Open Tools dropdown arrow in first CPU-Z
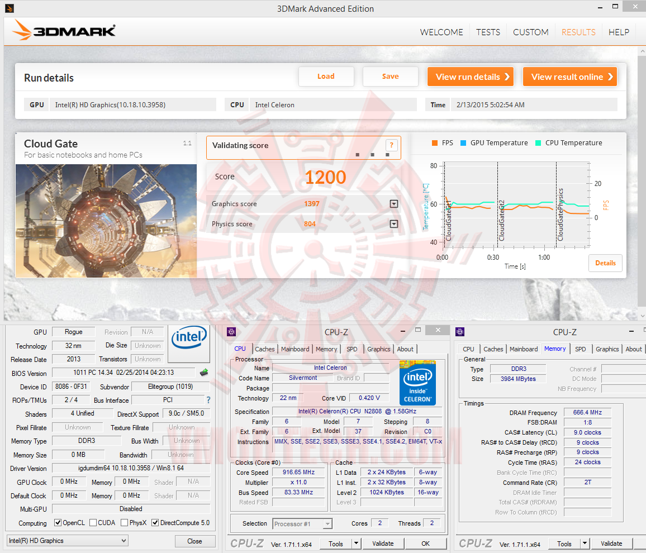The width and height of the screenshot is (646, 553). [x=357, y=544]
